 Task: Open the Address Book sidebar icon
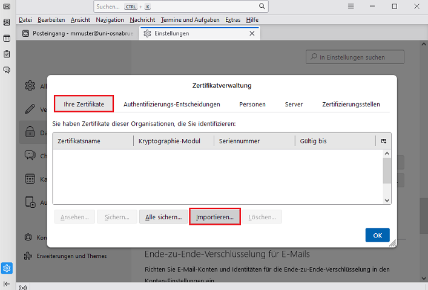(x=7, y=22)
